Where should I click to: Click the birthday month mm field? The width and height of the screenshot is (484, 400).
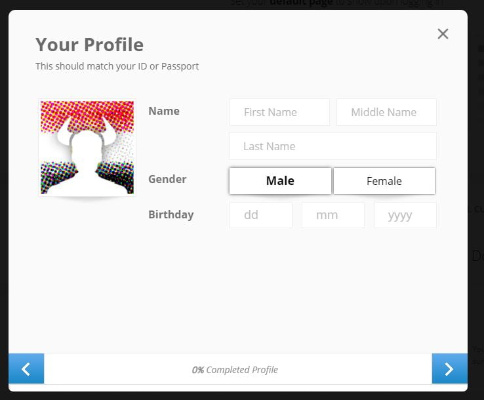click(333, 215)
